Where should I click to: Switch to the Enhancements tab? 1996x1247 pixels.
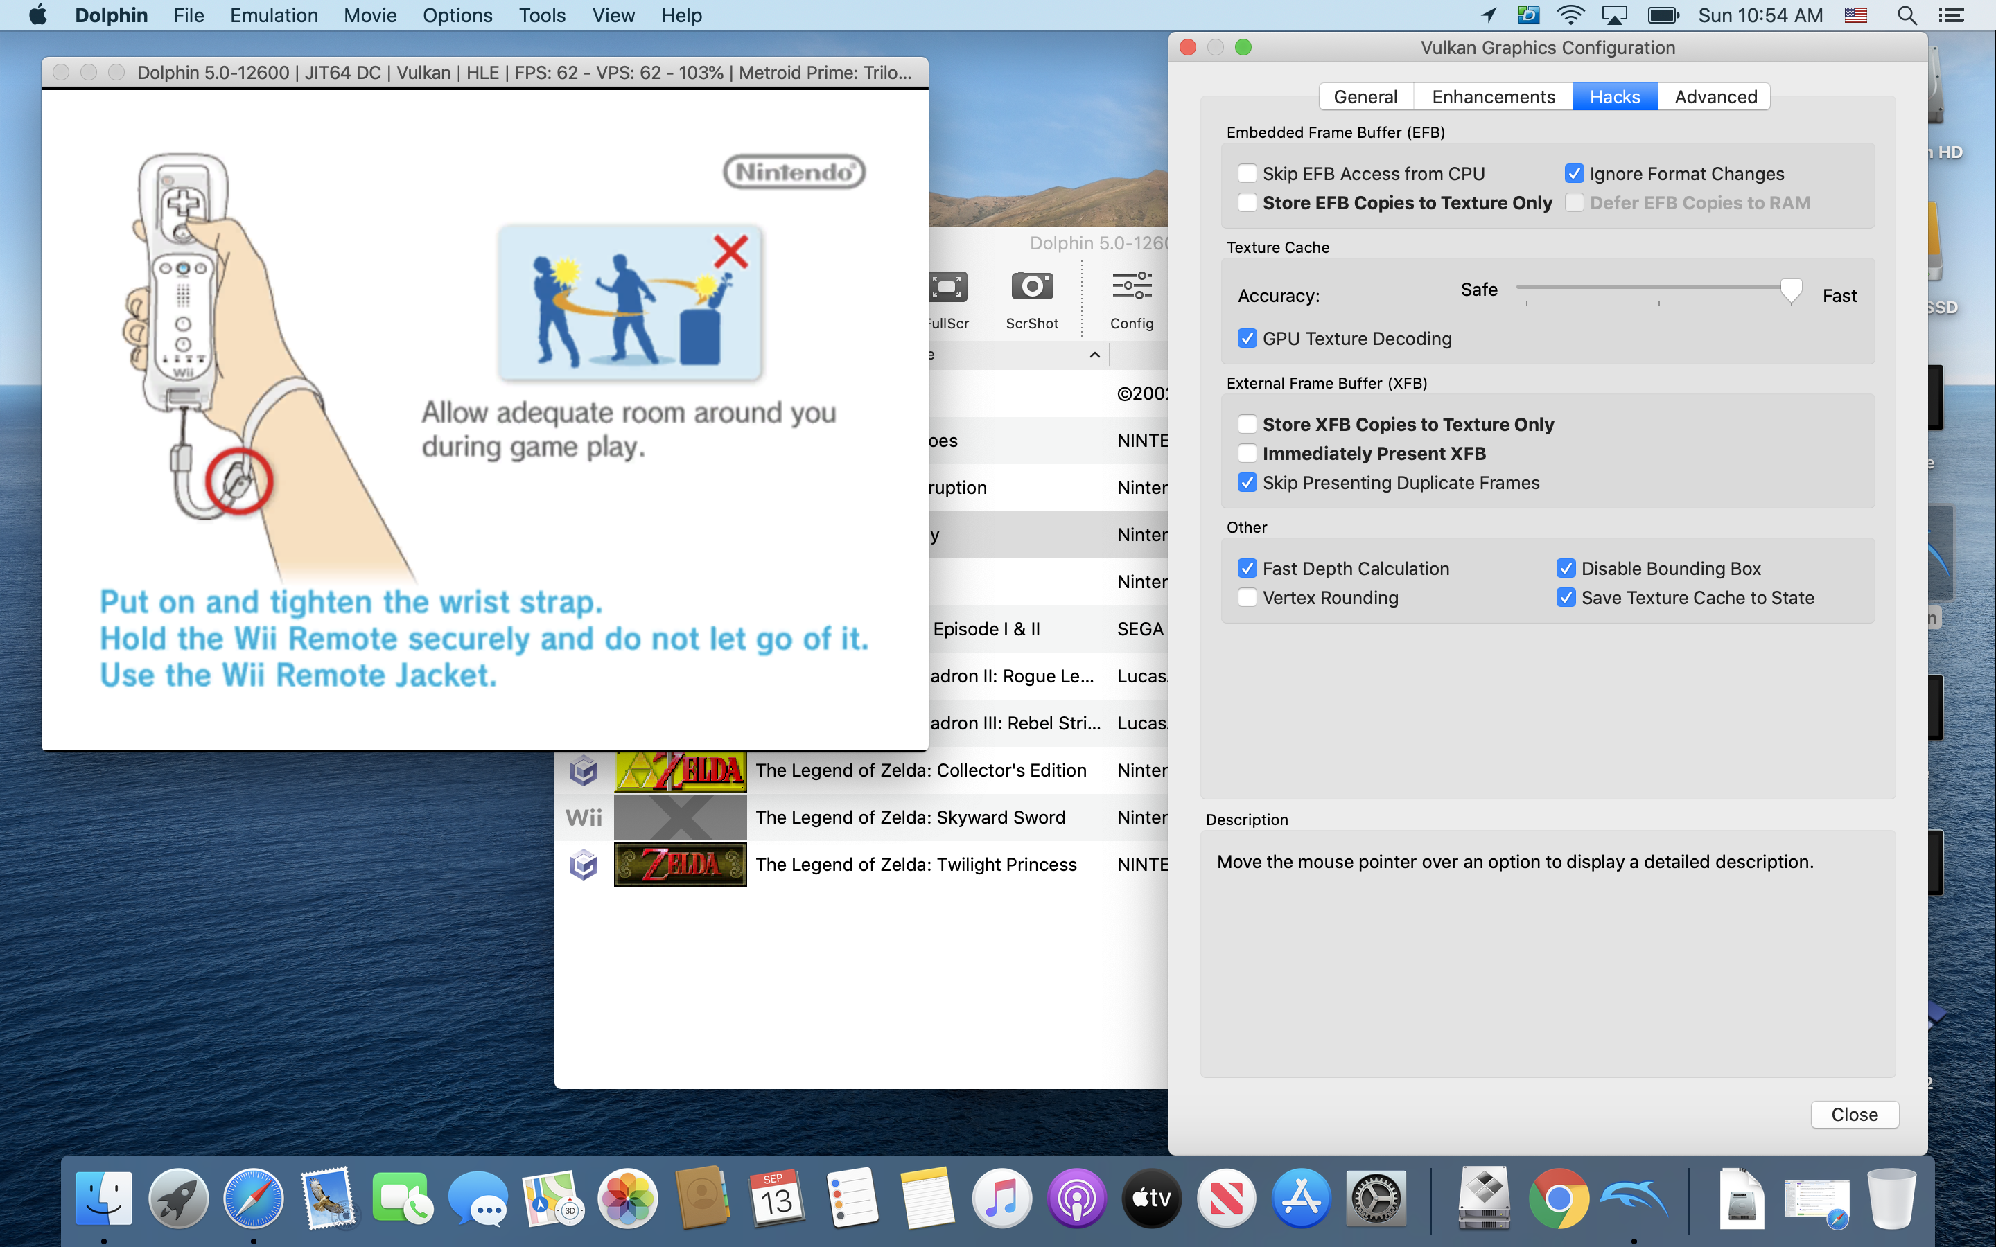click(1493, 96)
